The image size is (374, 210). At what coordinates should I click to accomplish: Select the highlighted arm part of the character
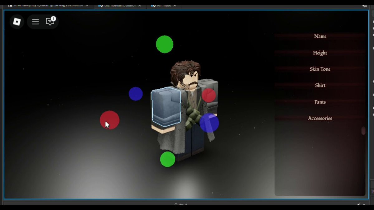(x=166, y=107)
